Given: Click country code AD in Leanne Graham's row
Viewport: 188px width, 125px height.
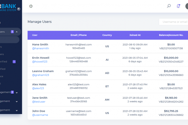Looking at the screenshot, I should click(x=107, y=73).
